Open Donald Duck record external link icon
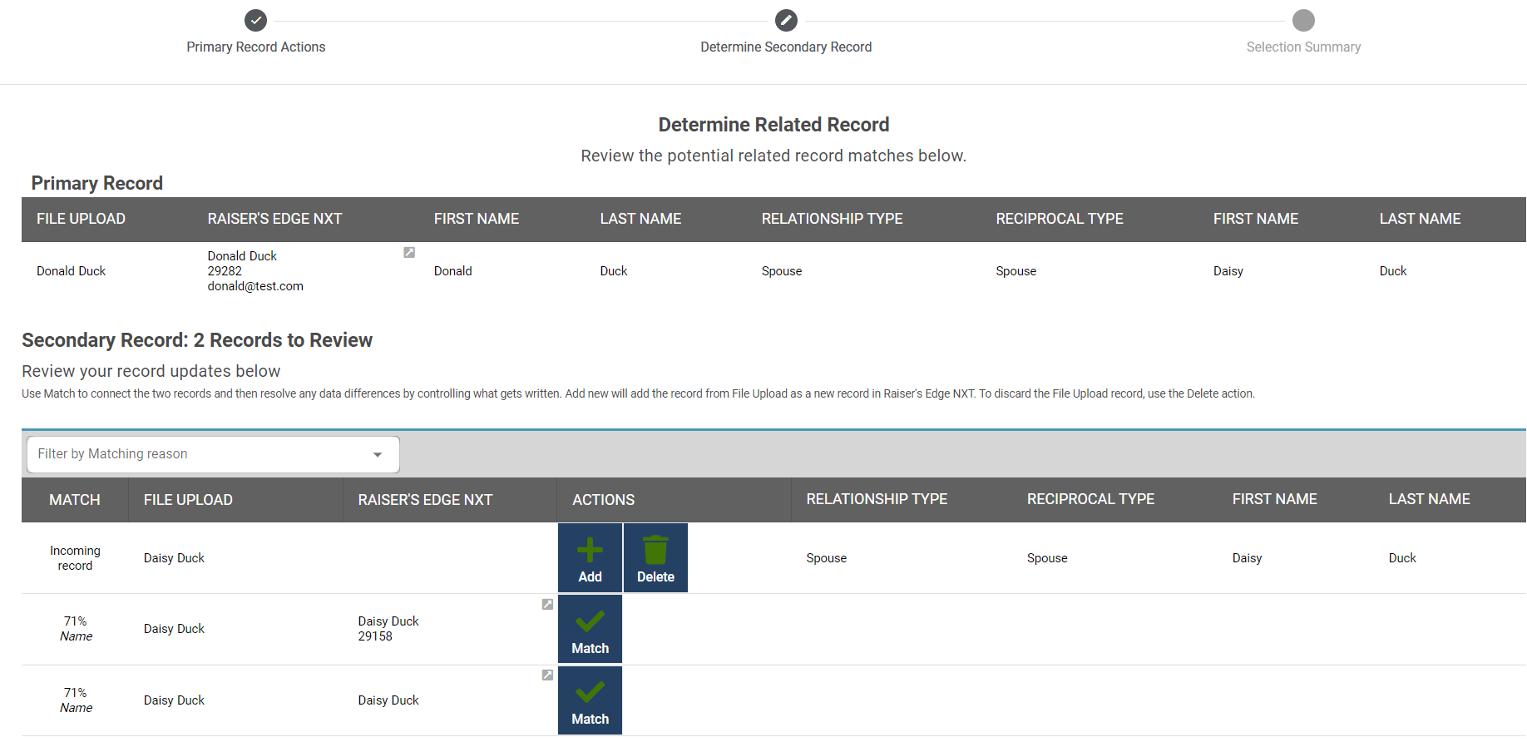 409,252
